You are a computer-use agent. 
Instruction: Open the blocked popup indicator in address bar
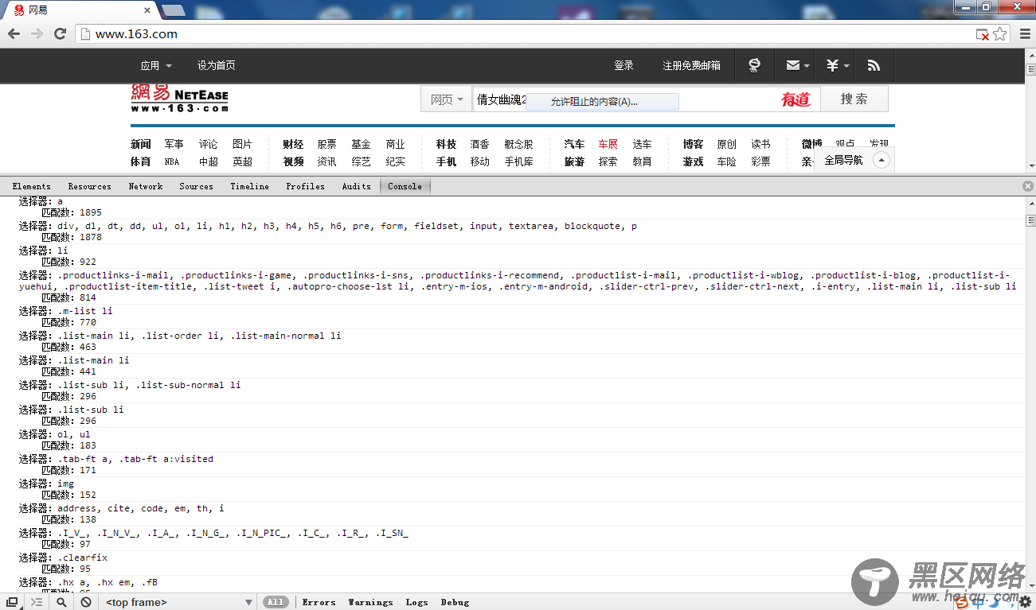coord(983,35)
